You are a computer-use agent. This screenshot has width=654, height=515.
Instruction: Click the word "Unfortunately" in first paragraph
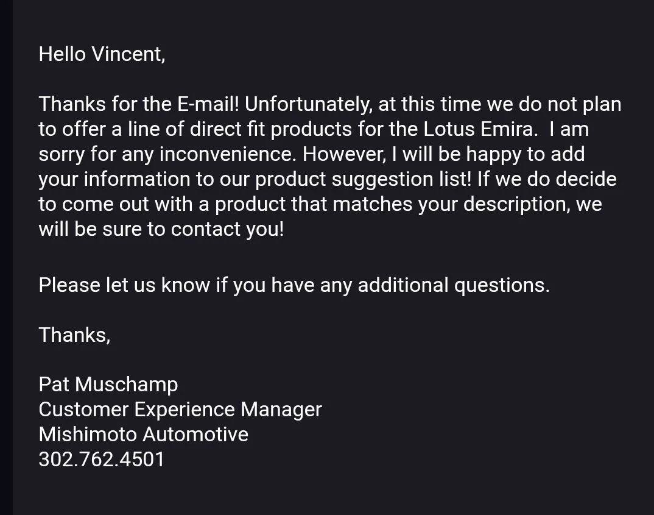point(306,104)
